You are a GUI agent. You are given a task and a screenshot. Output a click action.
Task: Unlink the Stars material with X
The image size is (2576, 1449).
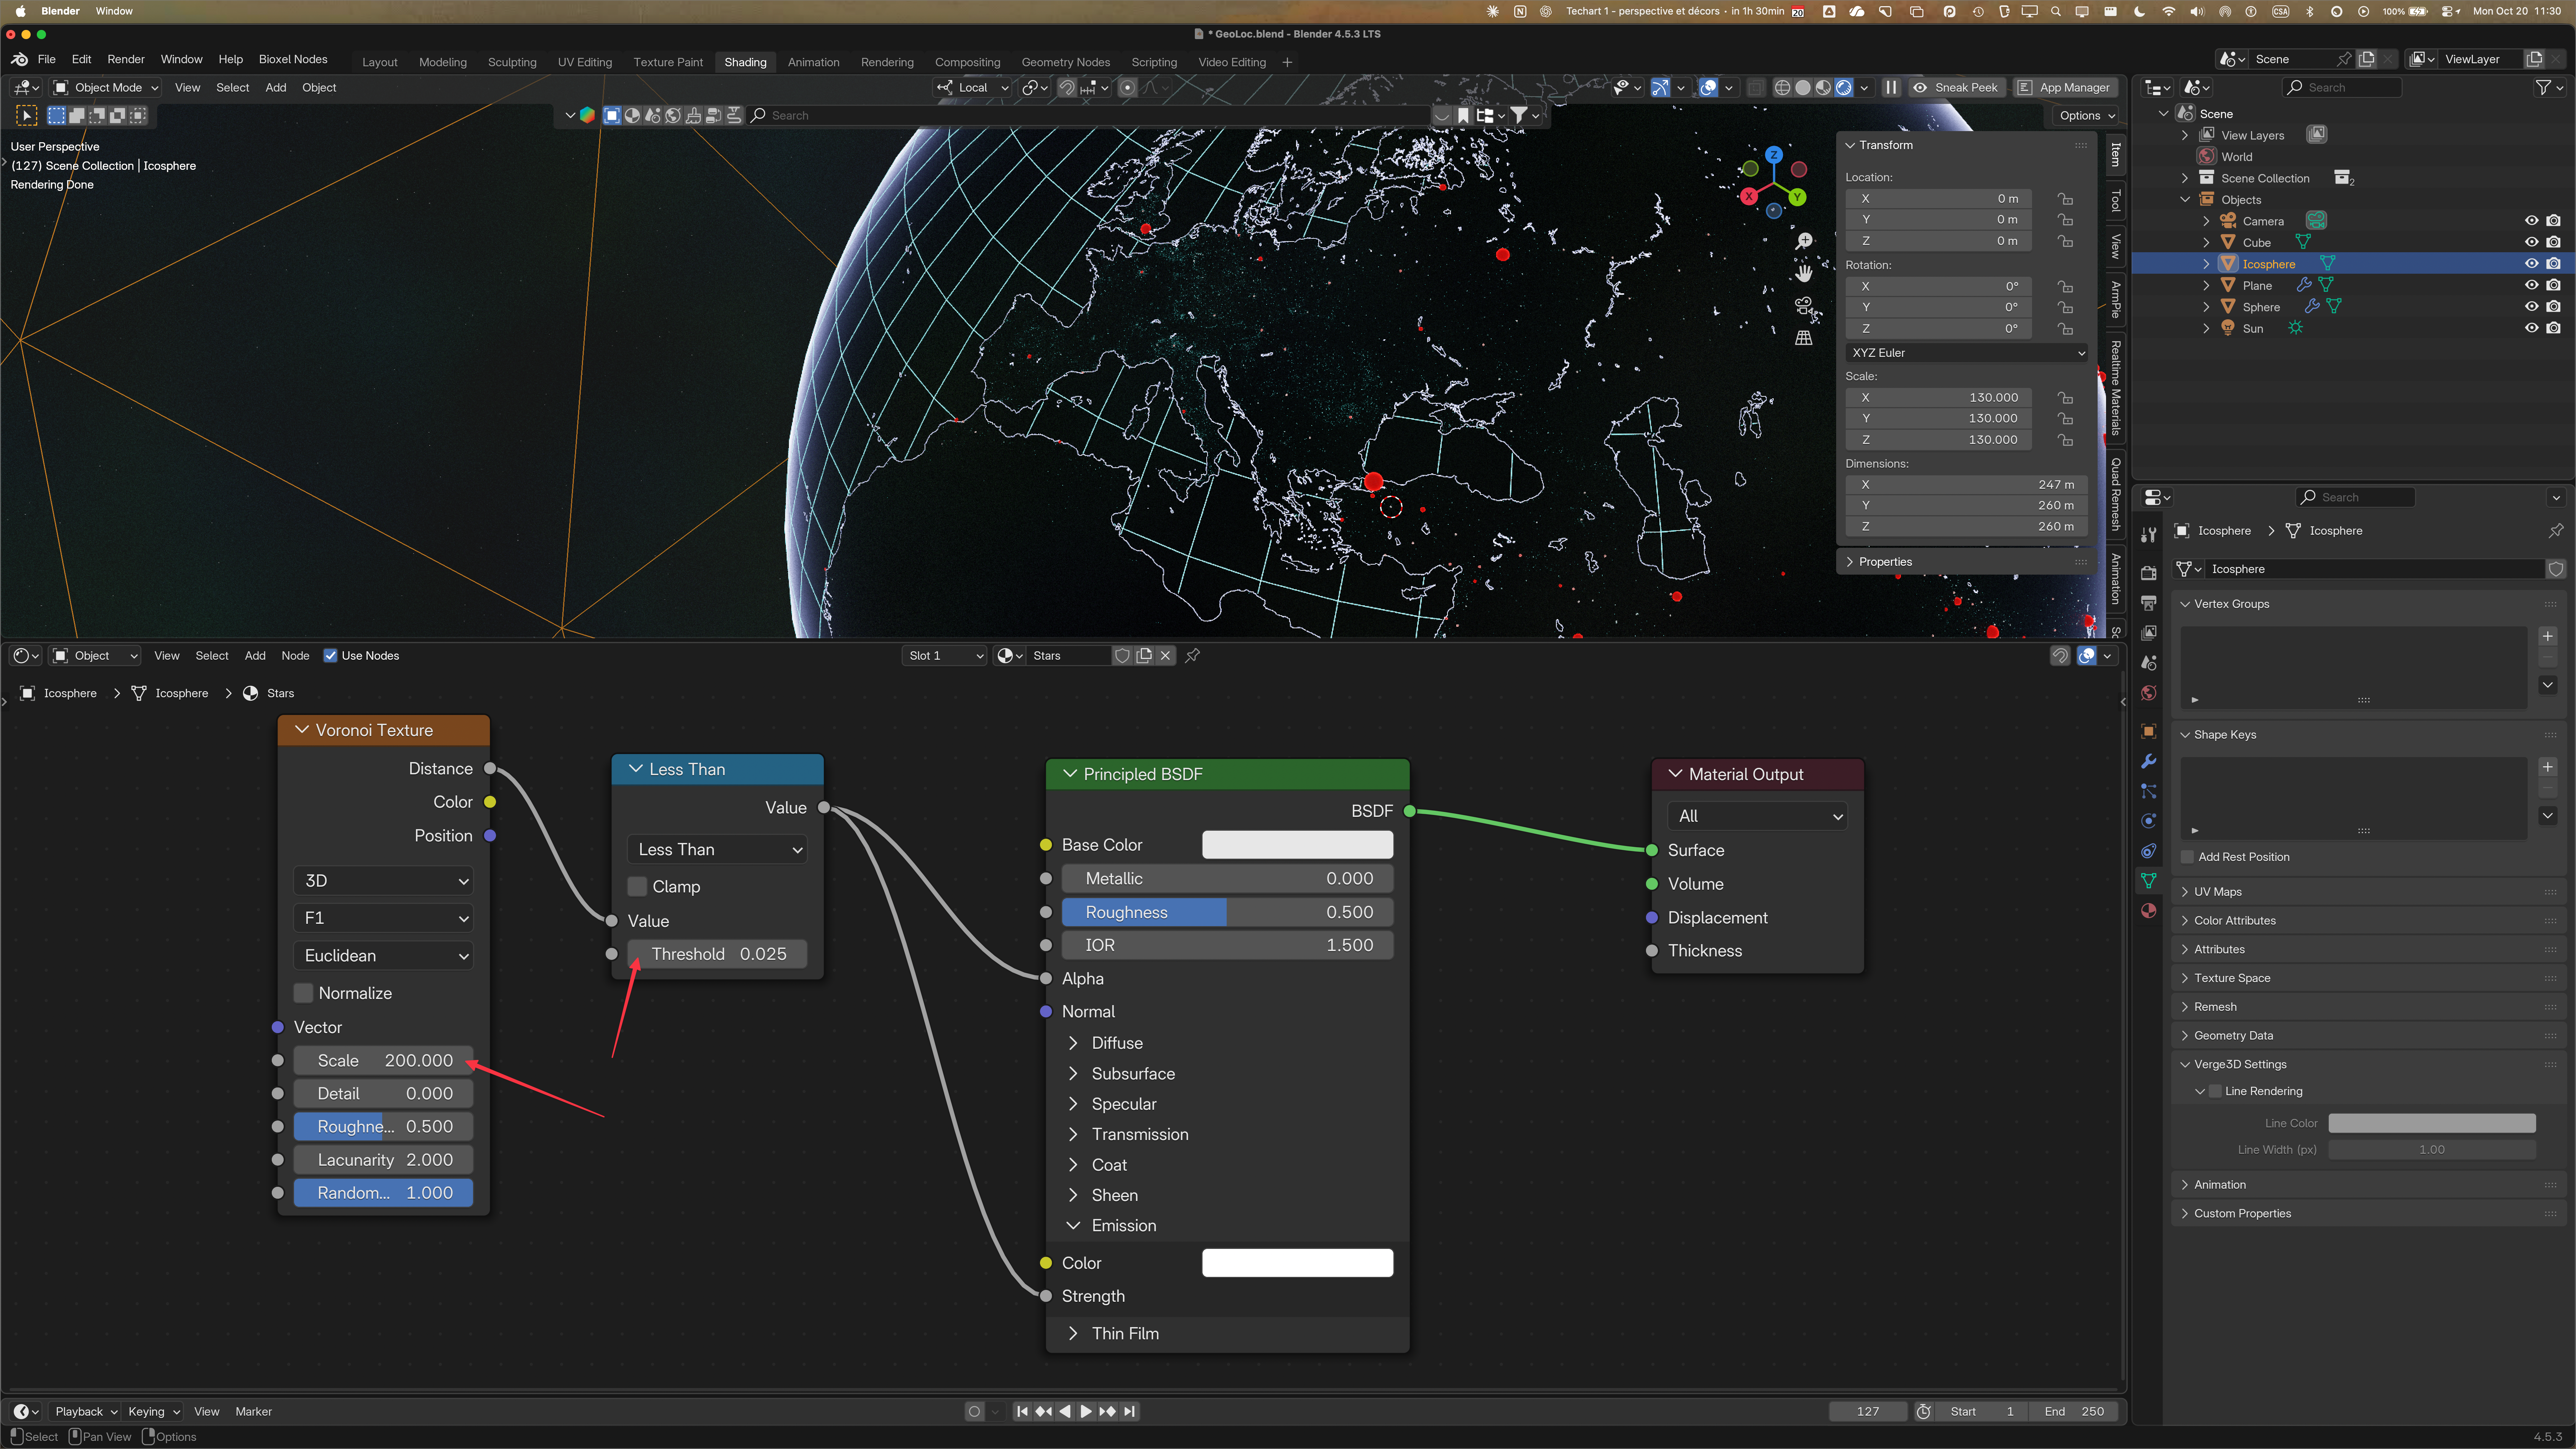(x=1166, y=655)
